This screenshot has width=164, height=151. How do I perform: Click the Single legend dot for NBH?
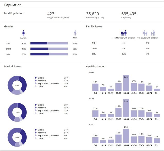(x=35, y=78)
